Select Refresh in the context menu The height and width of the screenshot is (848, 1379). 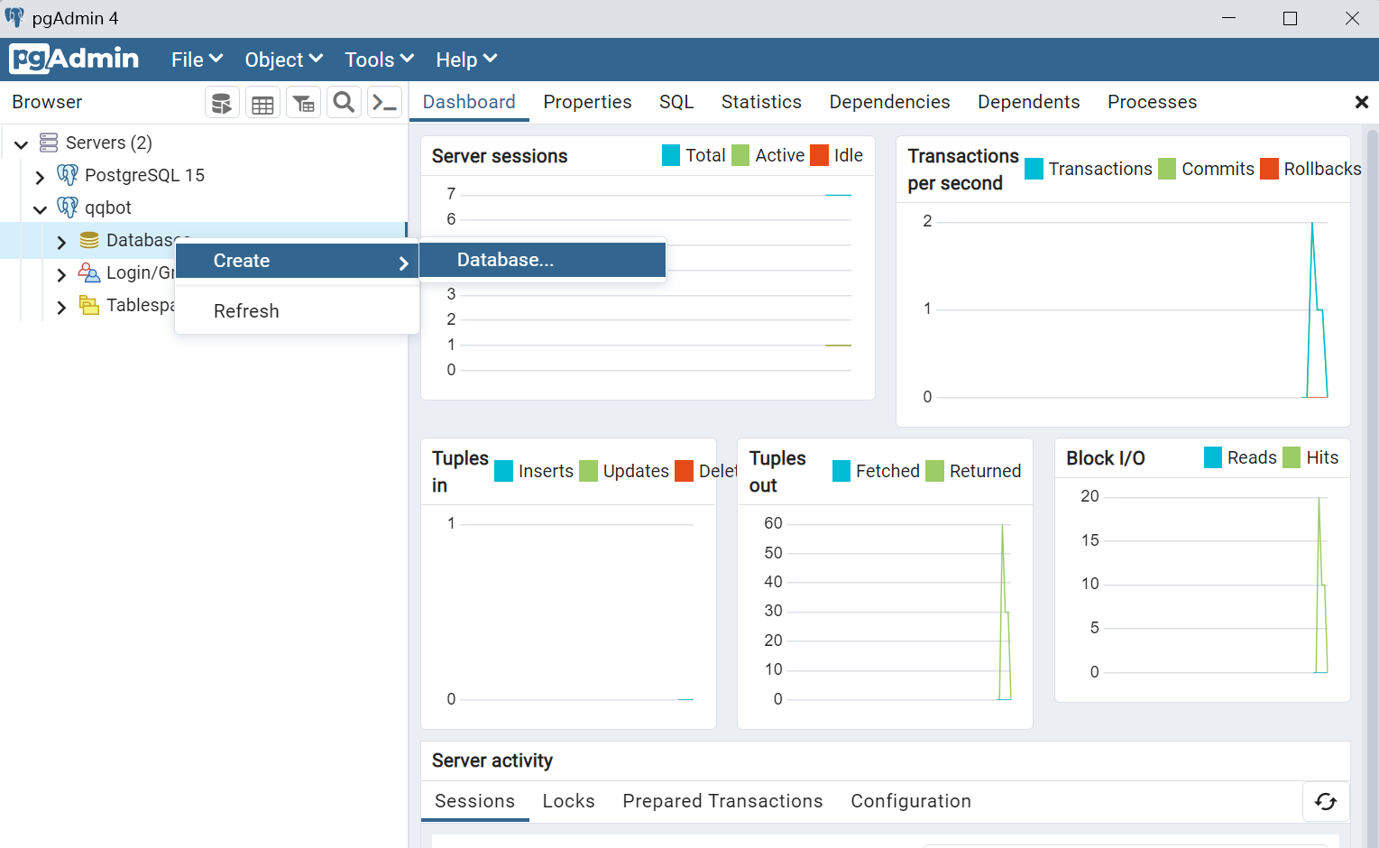[x=298, y=311]
